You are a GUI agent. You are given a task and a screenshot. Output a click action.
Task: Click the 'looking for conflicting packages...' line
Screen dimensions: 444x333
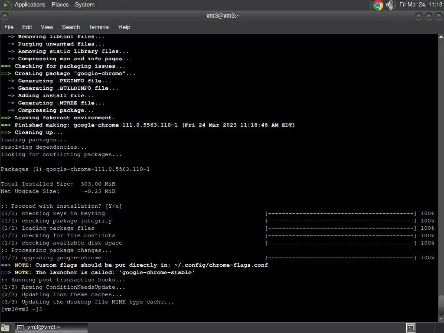coord(61,155)
